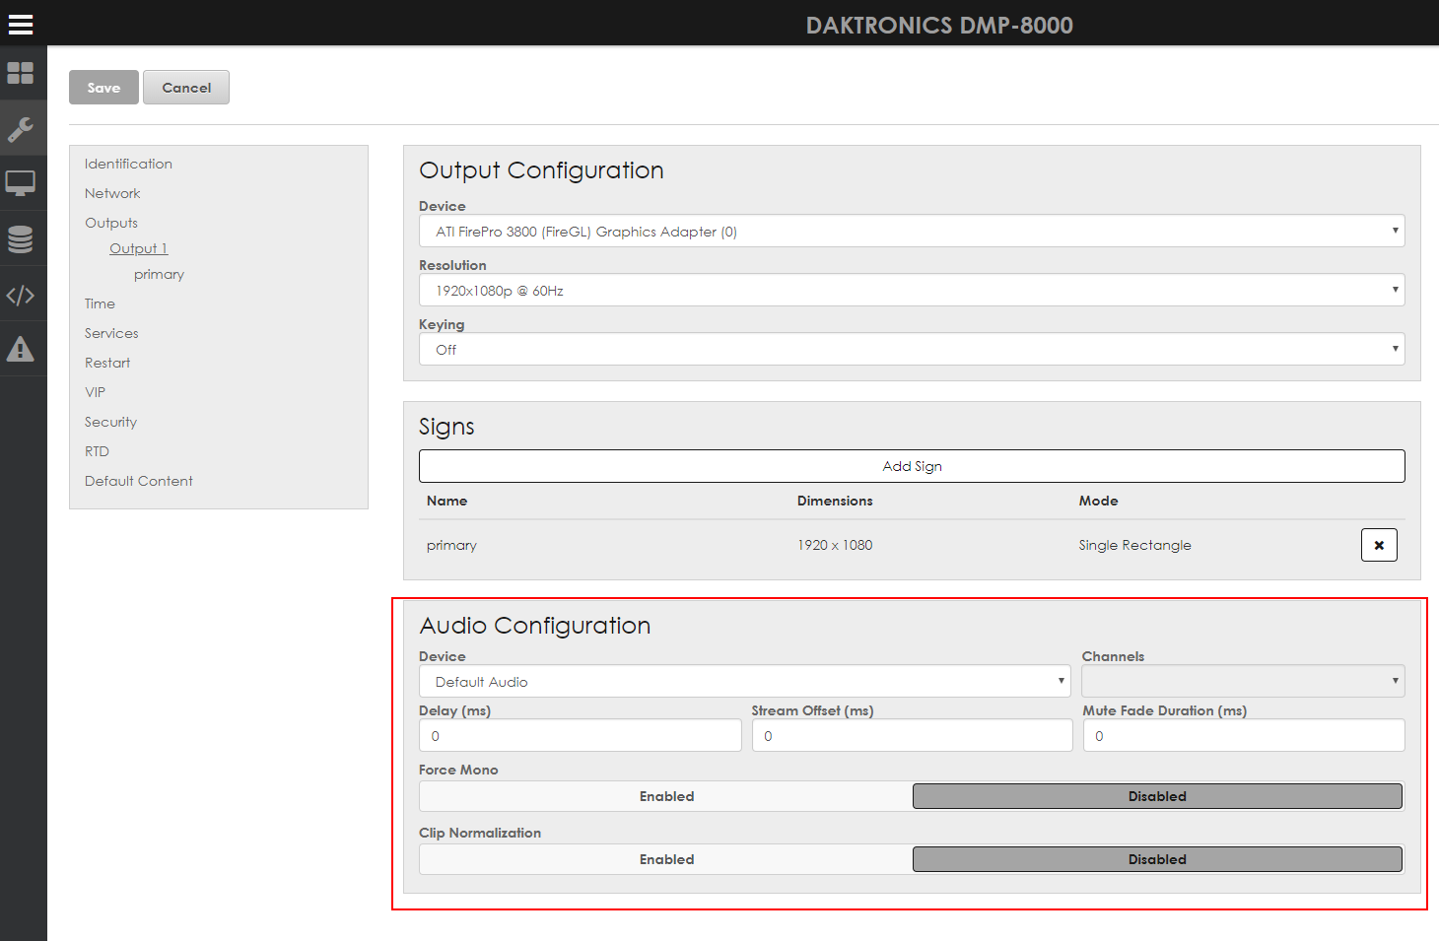Select the wrench configuration icon
The height and width of the screenshot is (941, 1439).
21,128
